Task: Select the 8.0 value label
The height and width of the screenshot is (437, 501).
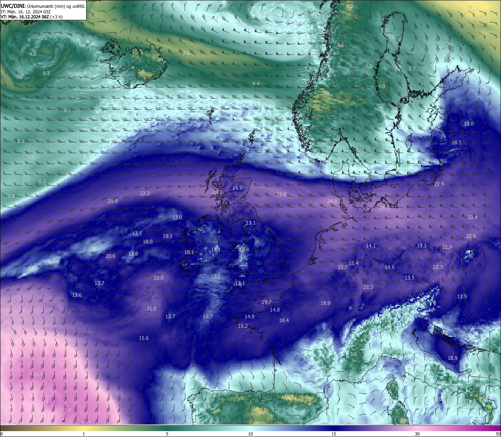Action: click(x=31, y=157)
